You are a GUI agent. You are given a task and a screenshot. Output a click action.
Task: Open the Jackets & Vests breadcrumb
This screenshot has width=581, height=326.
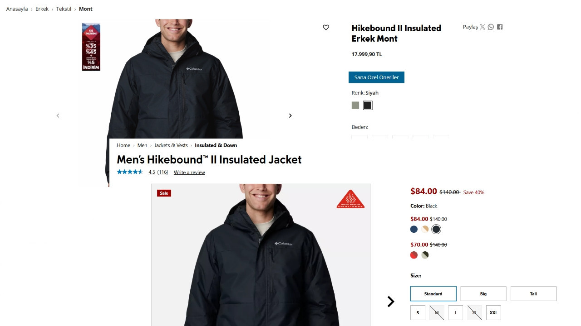click(171, 145)
